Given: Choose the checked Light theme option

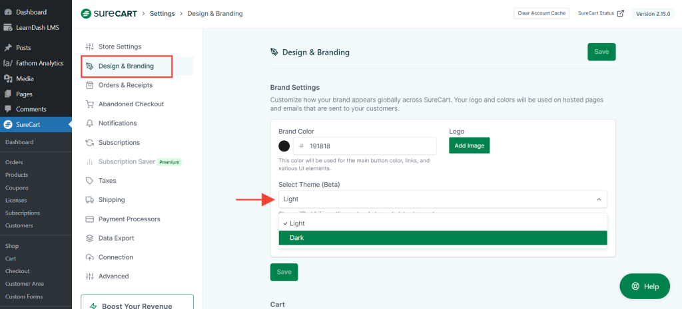Looking at the screenshot, I should (442, 223).
